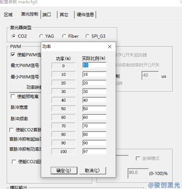Choose the Fiber laser type radio

pyautogui.click(x=71, y=36)
